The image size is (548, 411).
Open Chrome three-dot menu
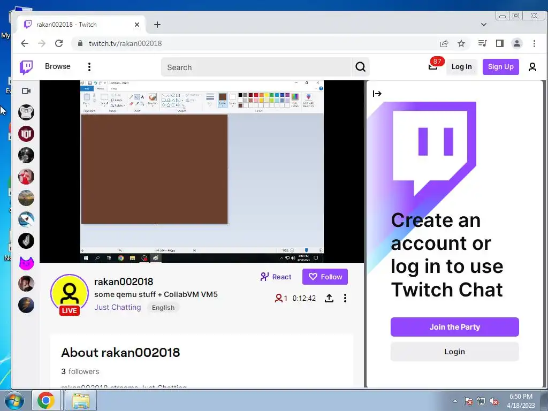click(x=534, y=43)
